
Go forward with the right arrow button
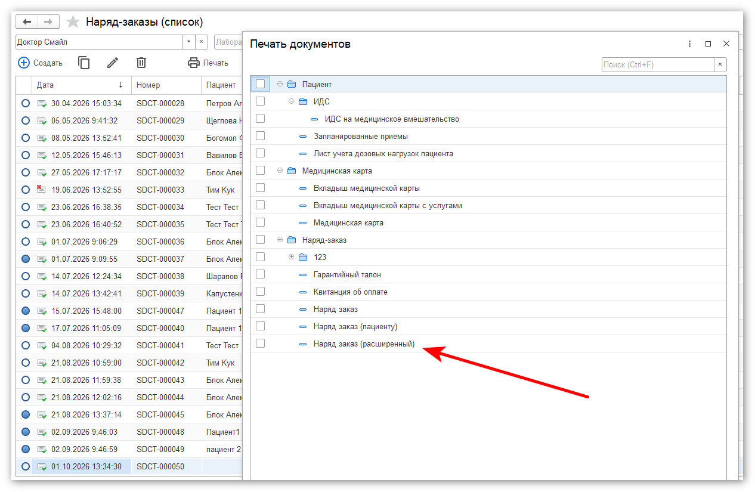48,22
